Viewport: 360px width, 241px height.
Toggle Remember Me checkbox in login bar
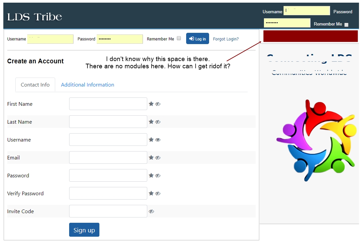[179, 38]
